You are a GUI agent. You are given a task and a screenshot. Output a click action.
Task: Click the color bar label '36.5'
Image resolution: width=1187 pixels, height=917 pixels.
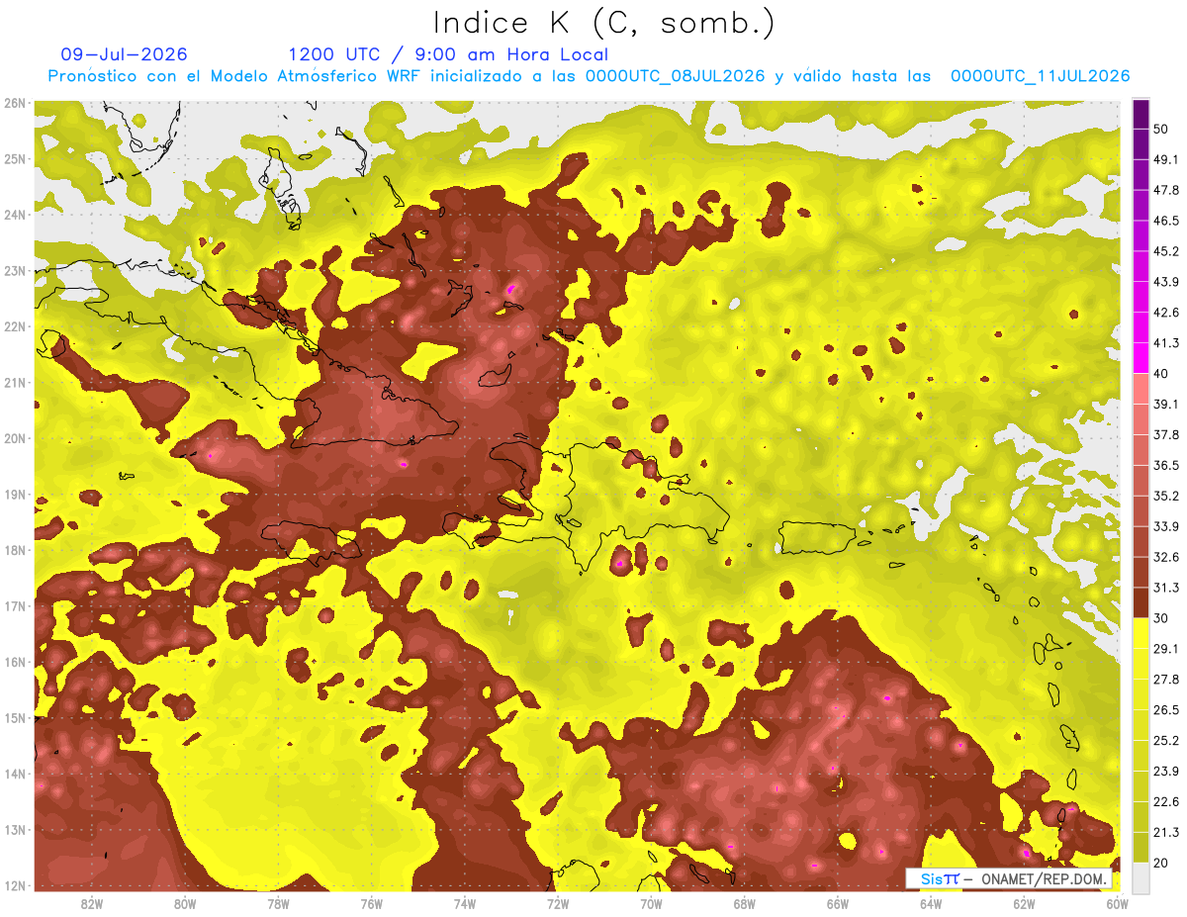[x=1165, y=465]
